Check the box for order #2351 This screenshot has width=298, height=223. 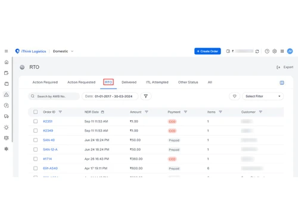point(35,121)
